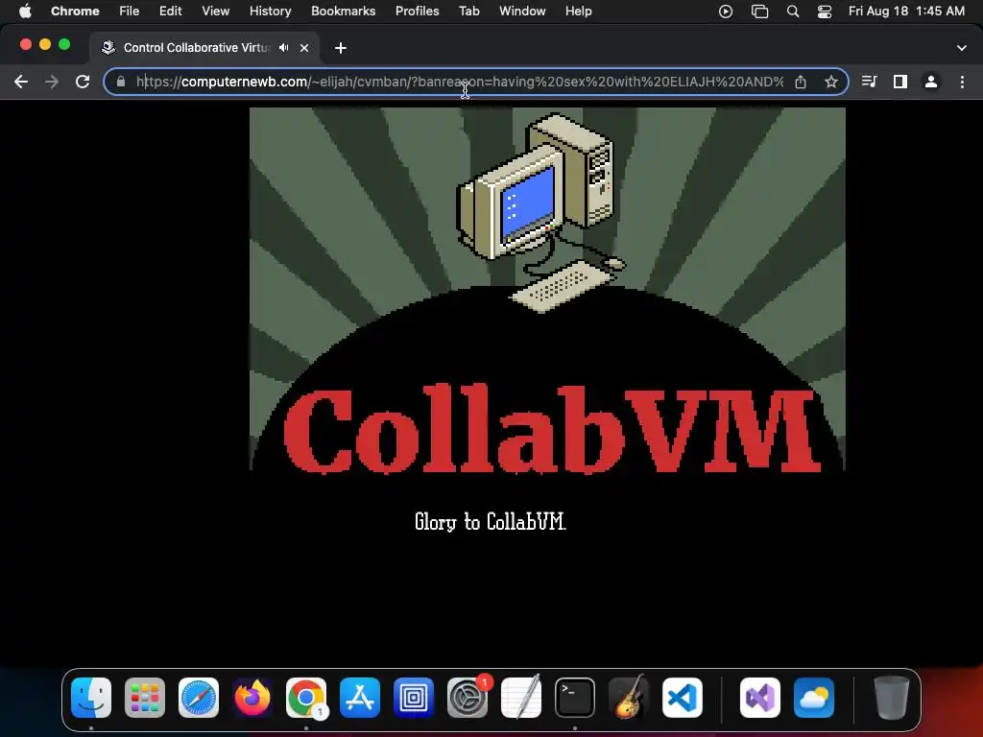
Task: Open the Chrome application menu
Action: [x=75, y=12]
